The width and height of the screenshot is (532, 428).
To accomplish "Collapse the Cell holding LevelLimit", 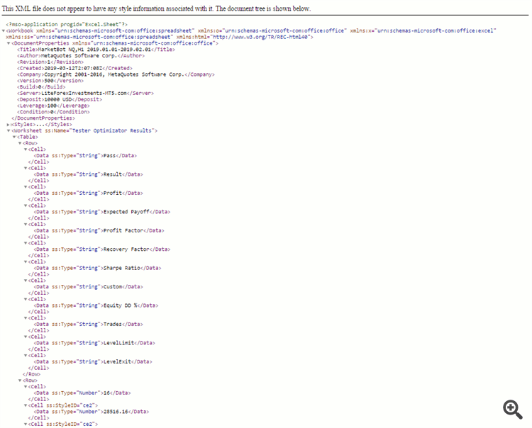I will coord(26,337).
